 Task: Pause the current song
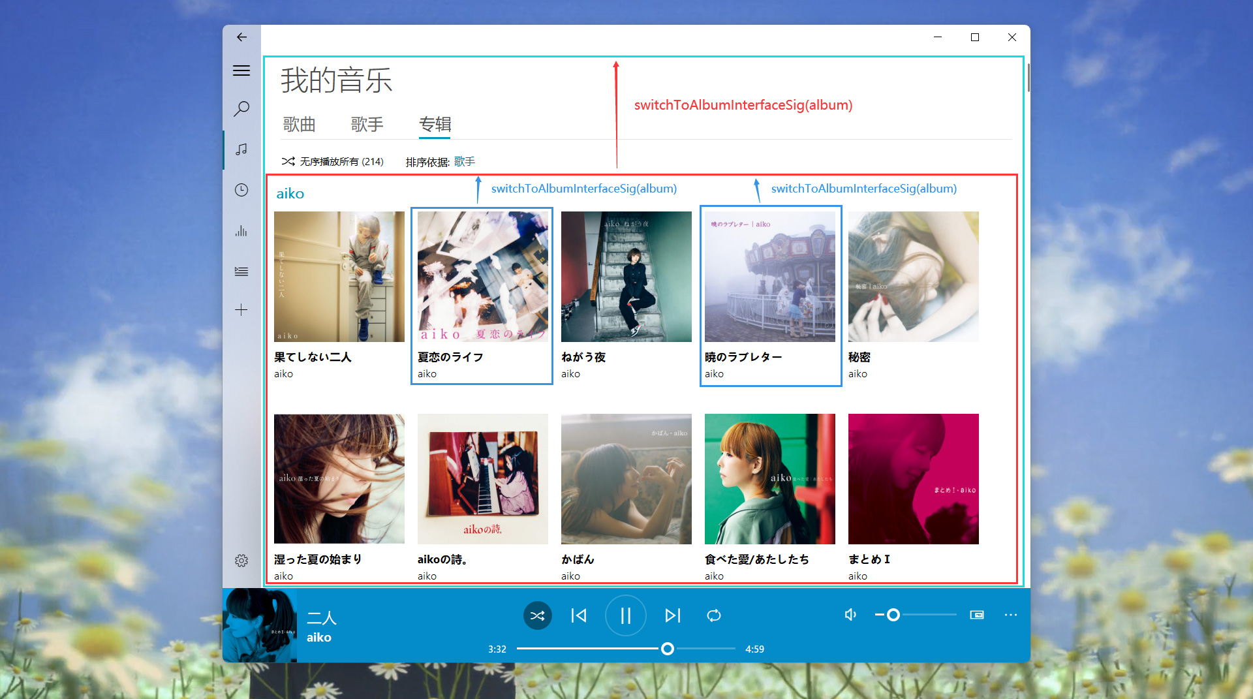(x=625, y=615)
